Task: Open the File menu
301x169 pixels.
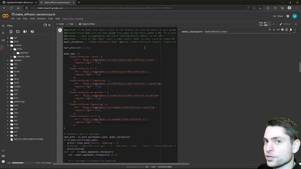Action: tap(13, 19)
